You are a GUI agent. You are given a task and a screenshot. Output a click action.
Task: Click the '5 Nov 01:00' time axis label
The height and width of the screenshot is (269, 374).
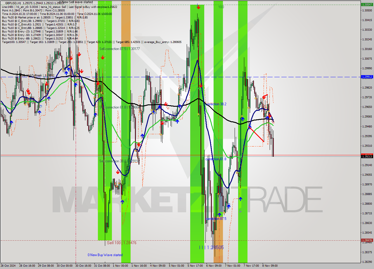(x=176, y=266)
